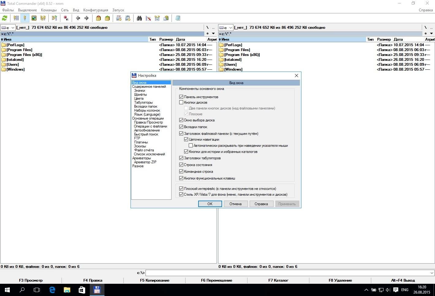Open FTP connect from the toolbar
This screenshot has height=296, width=435.
coord(119,18)
